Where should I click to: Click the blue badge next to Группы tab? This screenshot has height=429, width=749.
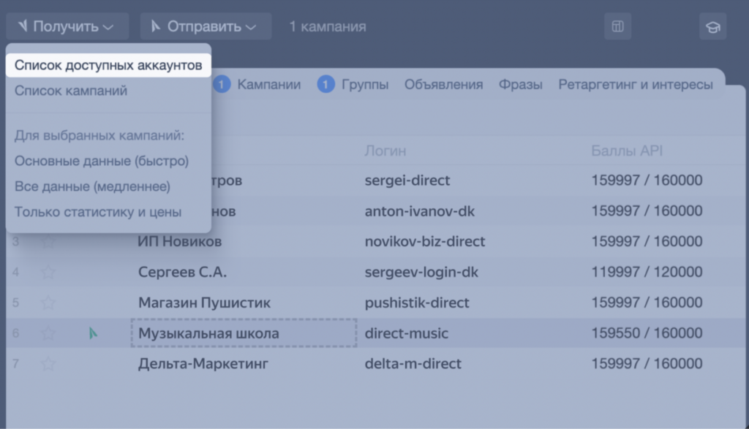[325, 84]
